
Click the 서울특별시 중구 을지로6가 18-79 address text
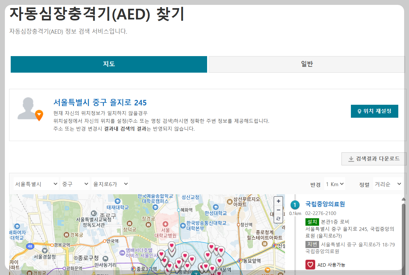(x=358, y=244)
